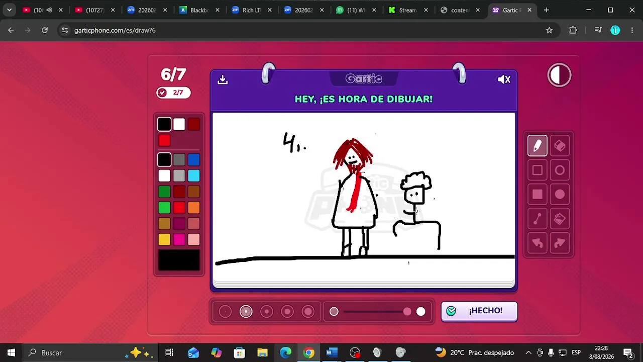Select the medium brush size

coord(267,312)
